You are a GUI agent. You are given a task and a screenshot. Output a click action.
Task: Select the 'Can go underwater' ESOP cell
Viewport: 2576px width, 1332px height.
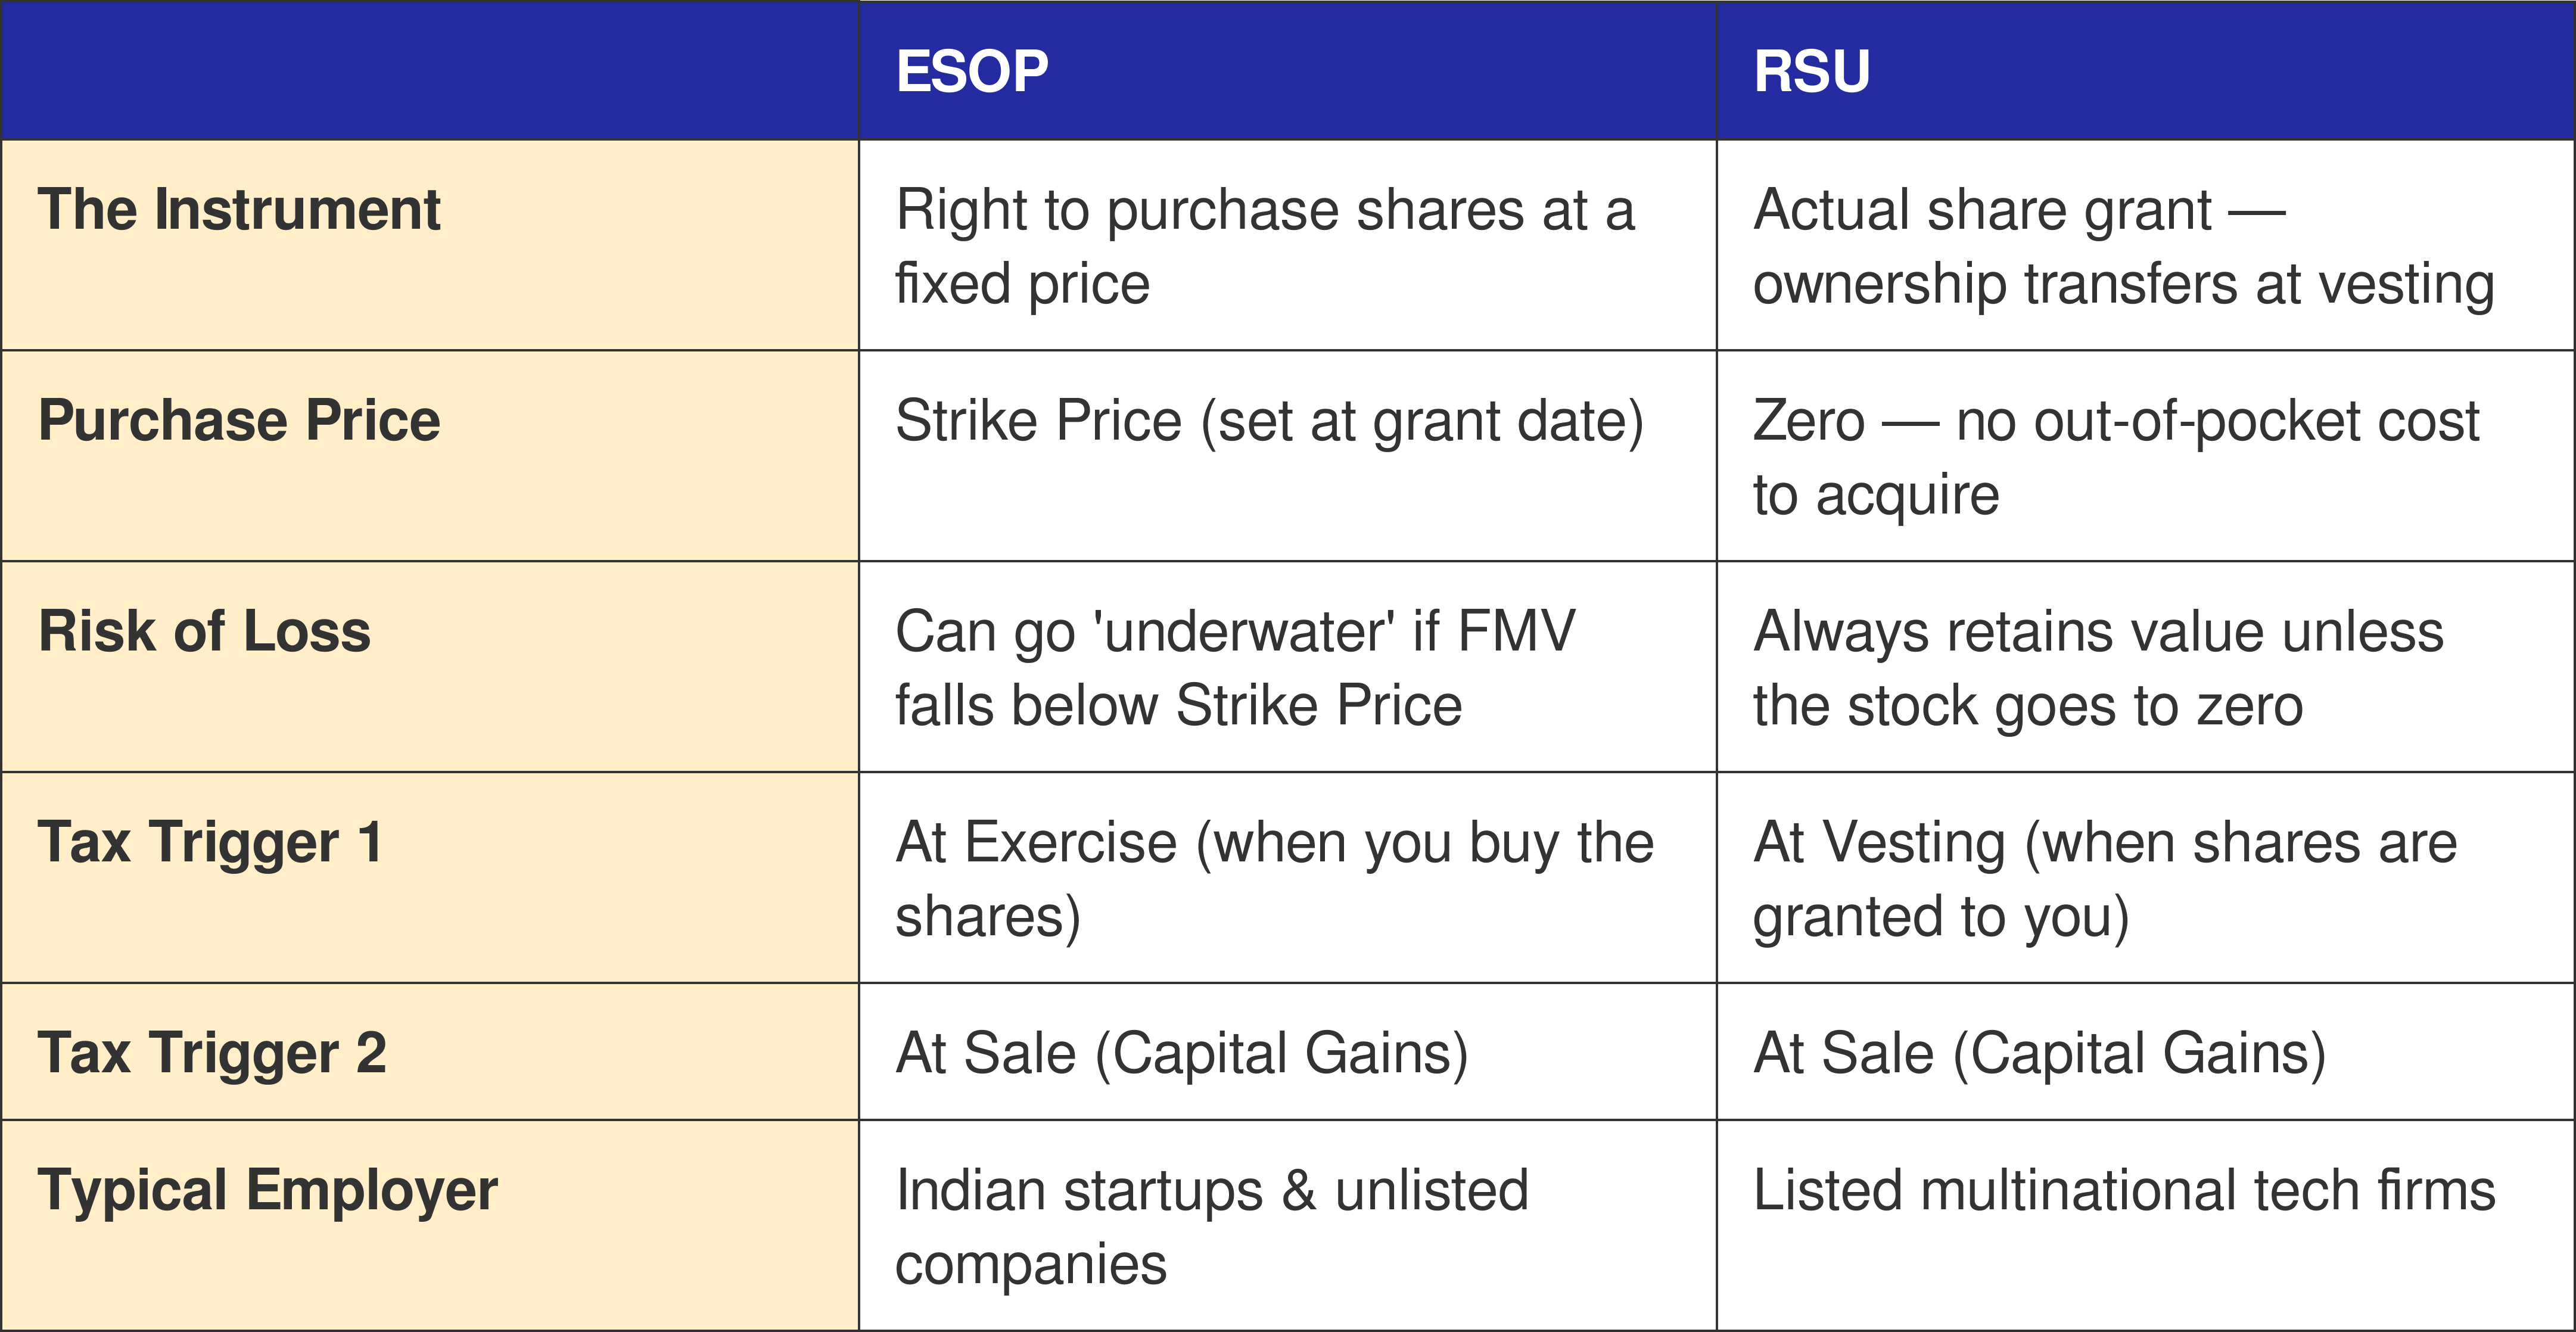pos(1287,667)
